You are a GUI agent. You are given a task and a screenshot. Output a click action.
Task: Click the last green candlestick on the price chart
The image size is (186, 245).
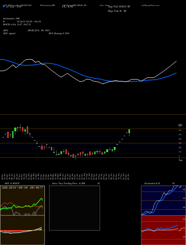click(129, 131)
